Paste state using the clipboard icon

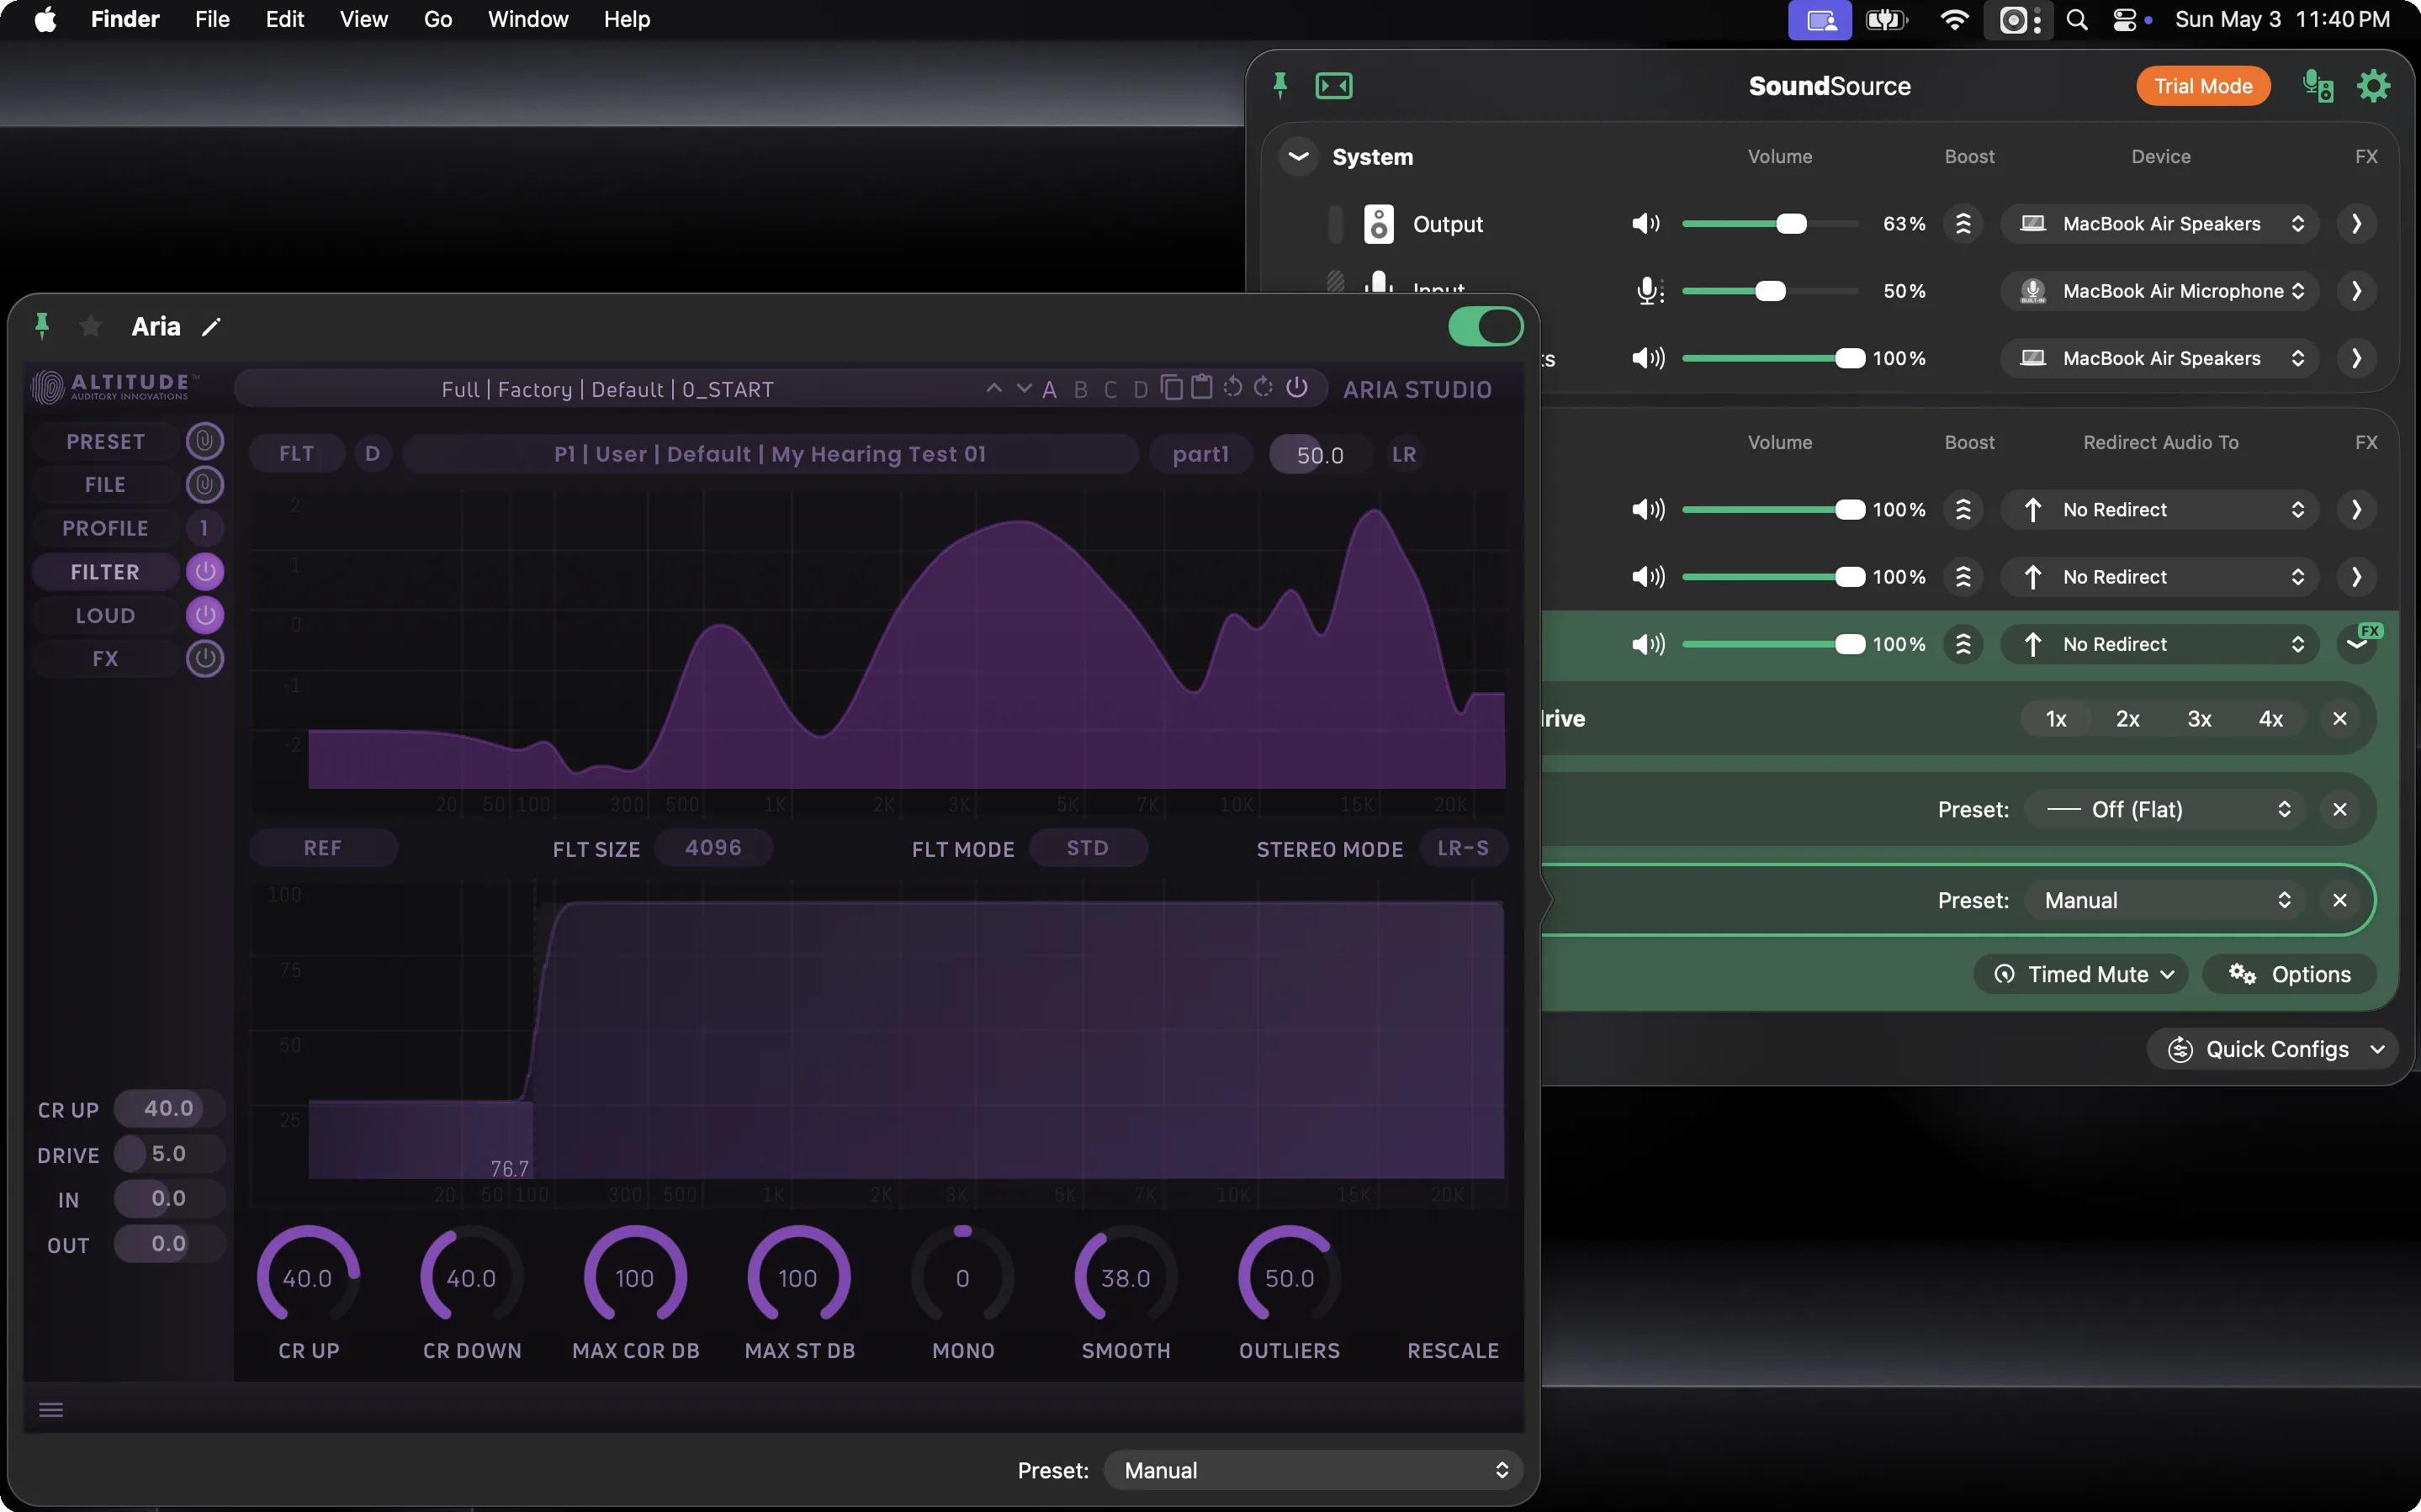pyautogui.click(x=1202, y=388)
